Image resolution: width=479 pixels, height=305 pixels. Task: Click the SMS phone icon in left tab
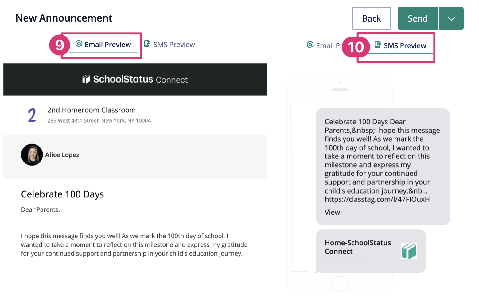tap(147, 44)
